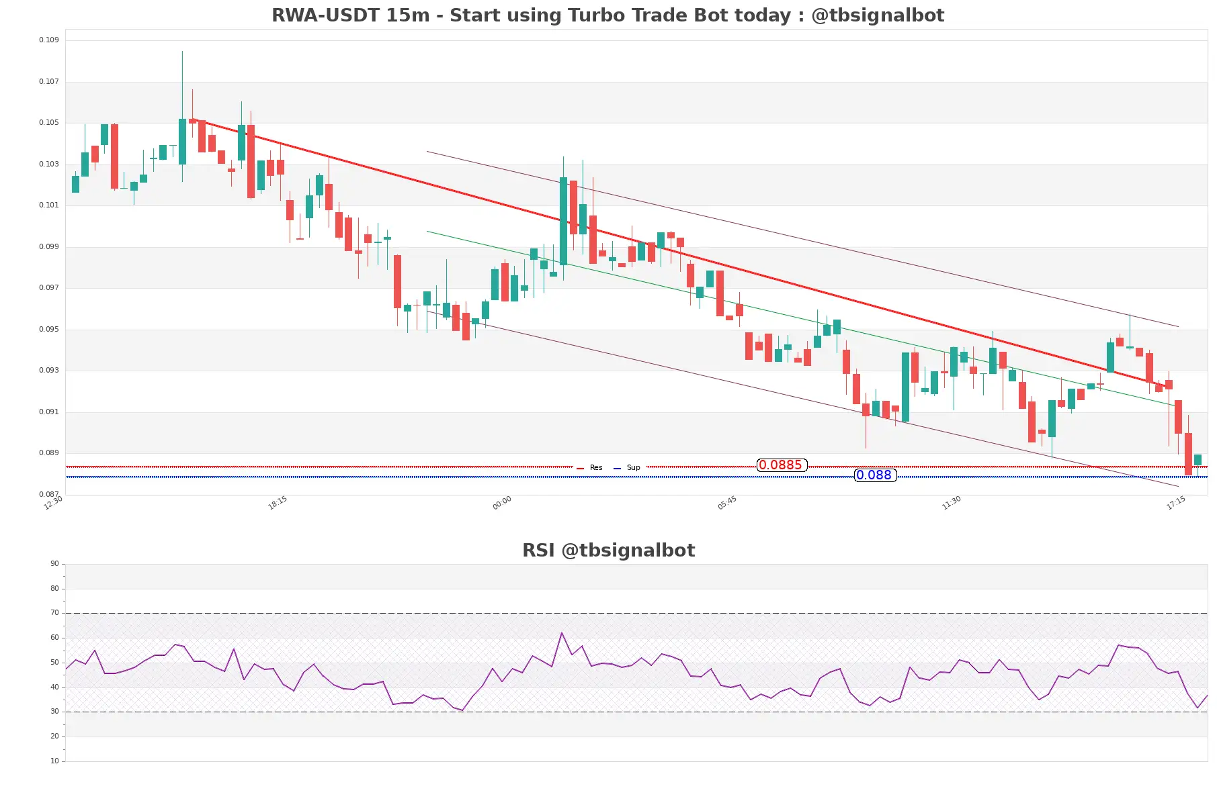Click the RSI 10 axis label
This screenshot has height=811, width=1217.
coord(54,761)
